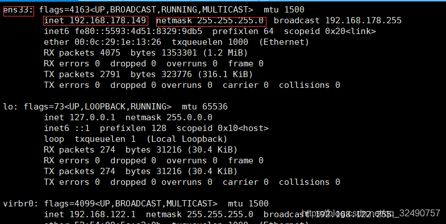Select inet 192.168.122.1 address
This screenshot has width=446, height=224.
(x=90, y=214)
